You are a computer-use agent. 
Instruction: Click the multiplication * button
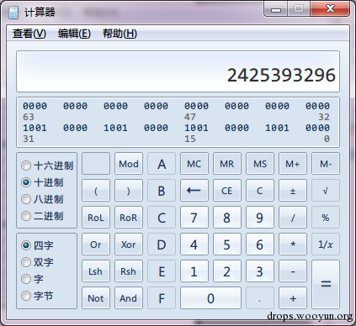pyautogui.click(x=293, y=244)
